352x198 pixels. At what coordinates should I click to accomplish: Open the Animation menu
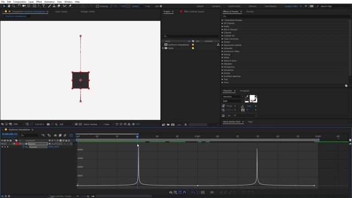[x=50, y=2]
